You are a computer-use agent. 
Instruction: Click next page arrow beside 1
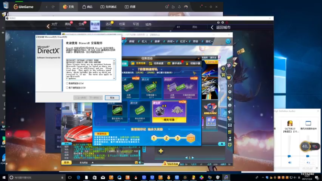click(x=193, y=158)
